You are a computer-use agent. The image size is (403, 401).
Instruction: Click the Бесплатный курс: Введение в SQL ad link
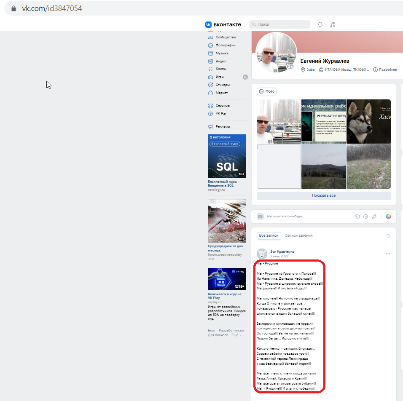coord(222,184)
